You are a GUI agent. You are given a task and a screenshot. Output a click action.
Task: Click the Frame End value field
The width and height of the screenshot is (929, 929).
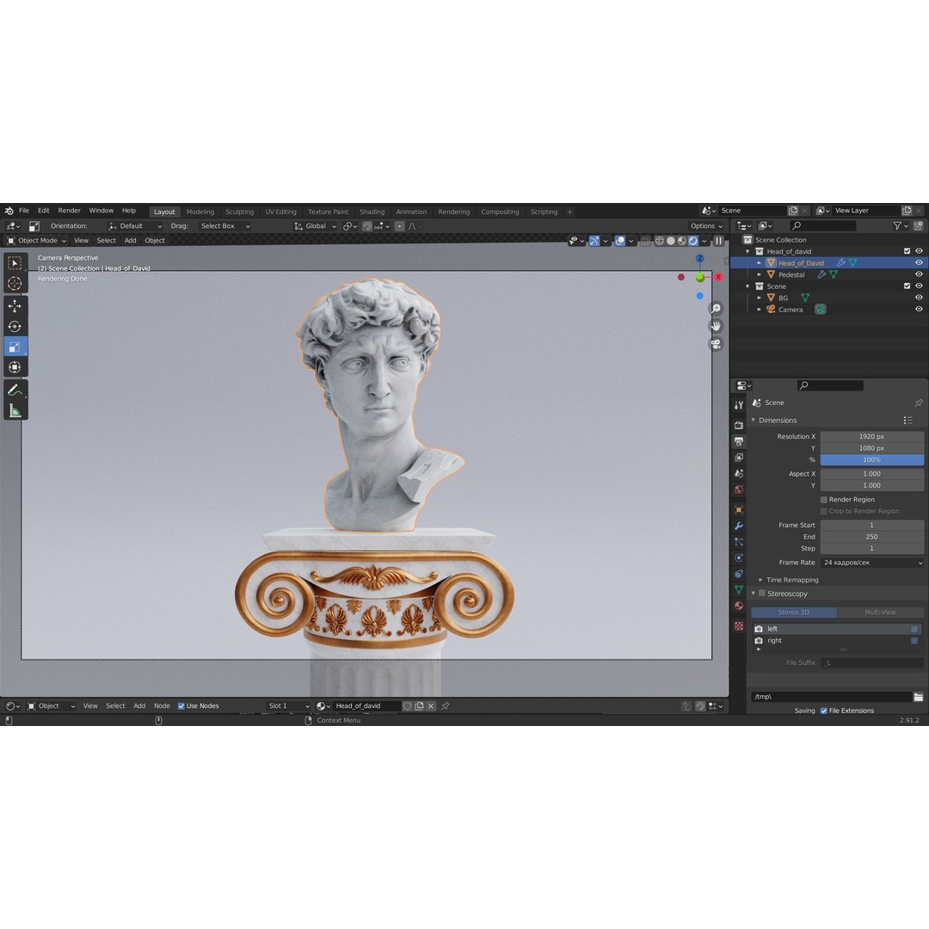[x=872, y=538]
